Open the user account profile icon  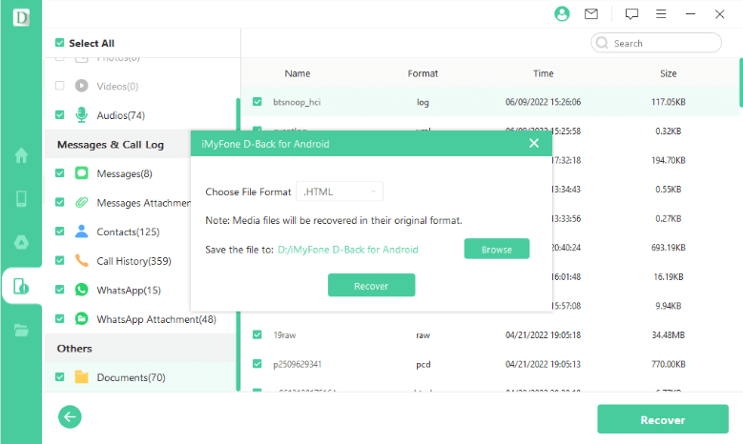point(562,14)
